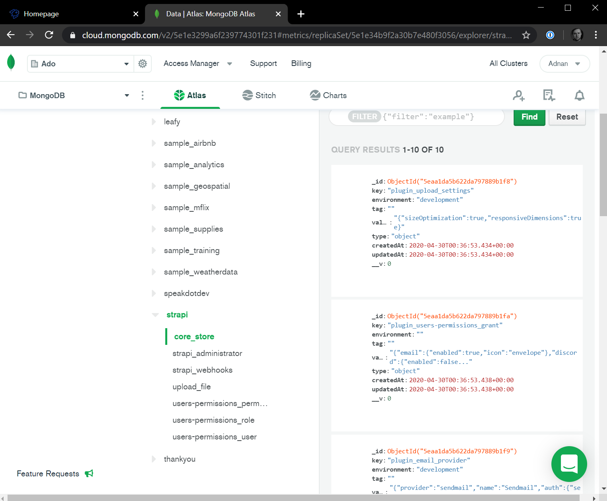The image size is (607, 501).
Task: Click the Find button
Action: 529,117
